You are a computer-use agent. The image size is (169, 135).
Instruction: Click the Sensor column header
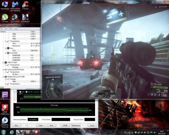click(x=15, y=32)
